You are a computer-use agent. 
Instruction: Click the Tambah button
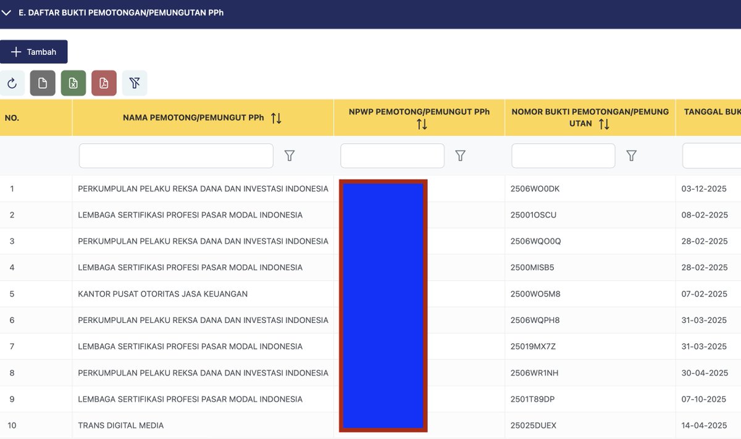pos(33,52)
